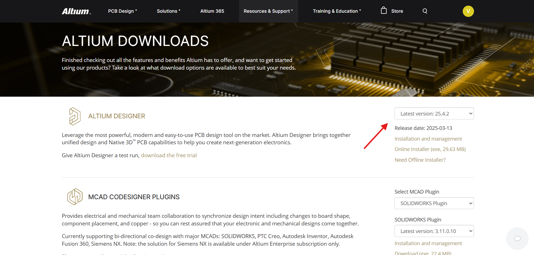Click the 'ALTIUM DESIGNER' heading
The width and height of the screenshot is (534, 255).
point(117,116)
